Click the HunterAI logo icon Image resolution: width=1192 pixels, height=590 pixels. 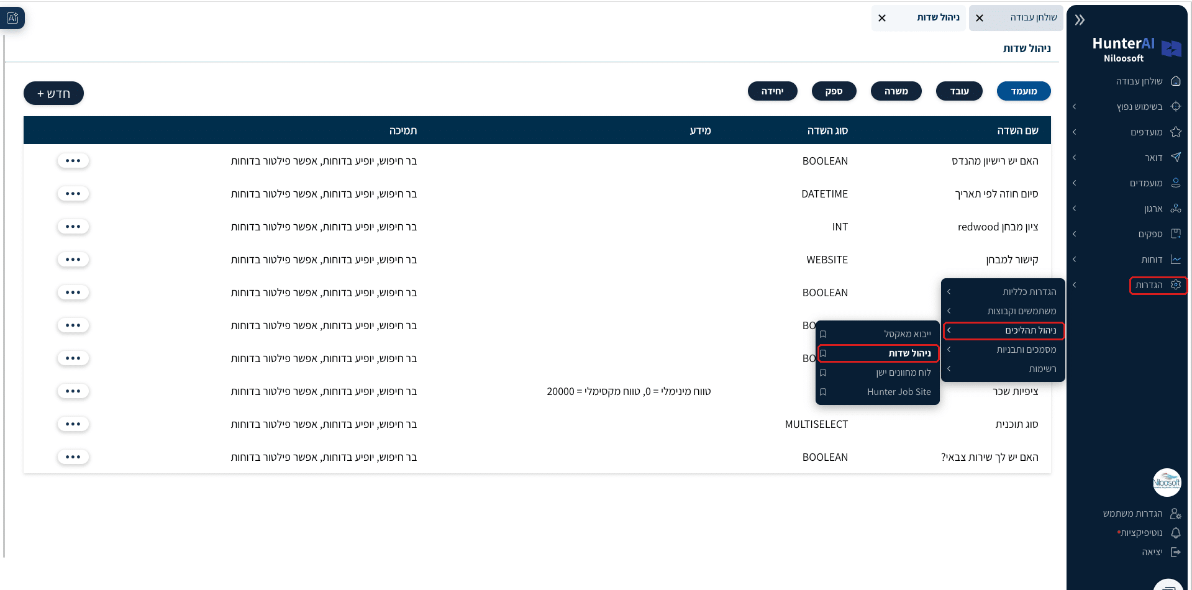(x=1172, y=48)
